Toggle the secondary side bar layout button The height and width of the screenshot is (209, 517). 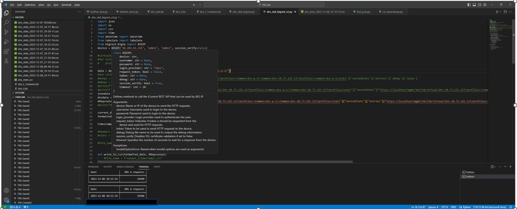coord(480,5)
